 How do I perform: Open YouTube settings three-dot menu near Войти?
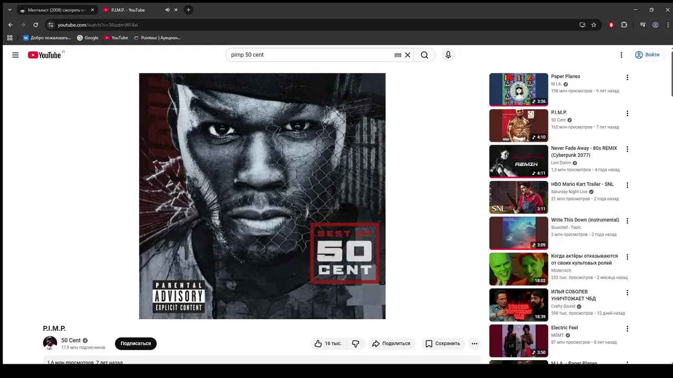[x=621, y=55]
